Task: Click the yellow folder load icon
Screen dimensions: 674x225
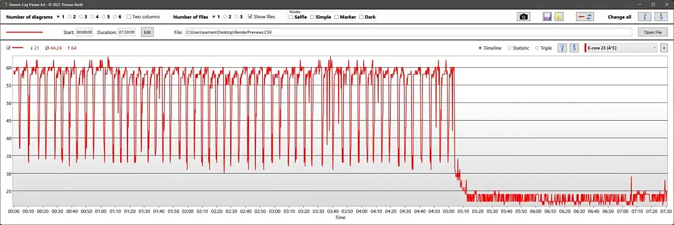Action: pos(559,17)
